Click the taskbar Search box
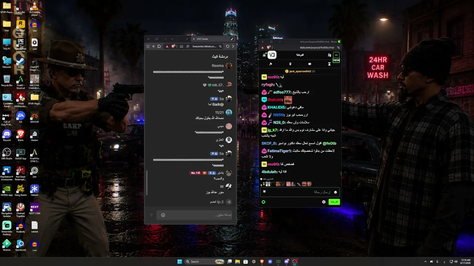 tap(205, 262)
